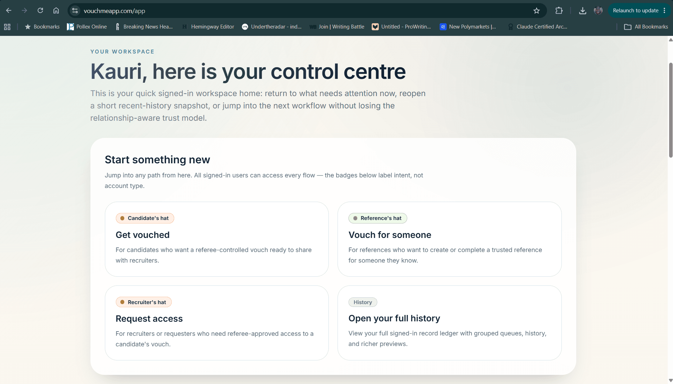
Task: Open the Downloads icon
Action: (583, 11)
